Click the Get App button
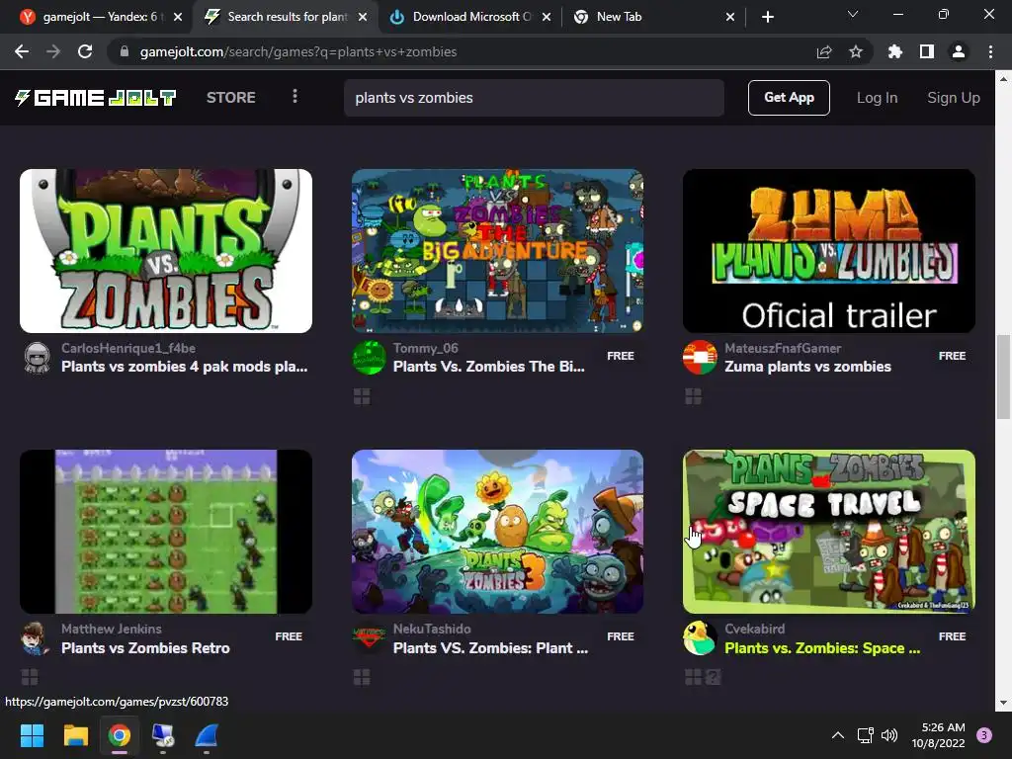Viewport: 1012px width, 759px height. click(789, 98)
